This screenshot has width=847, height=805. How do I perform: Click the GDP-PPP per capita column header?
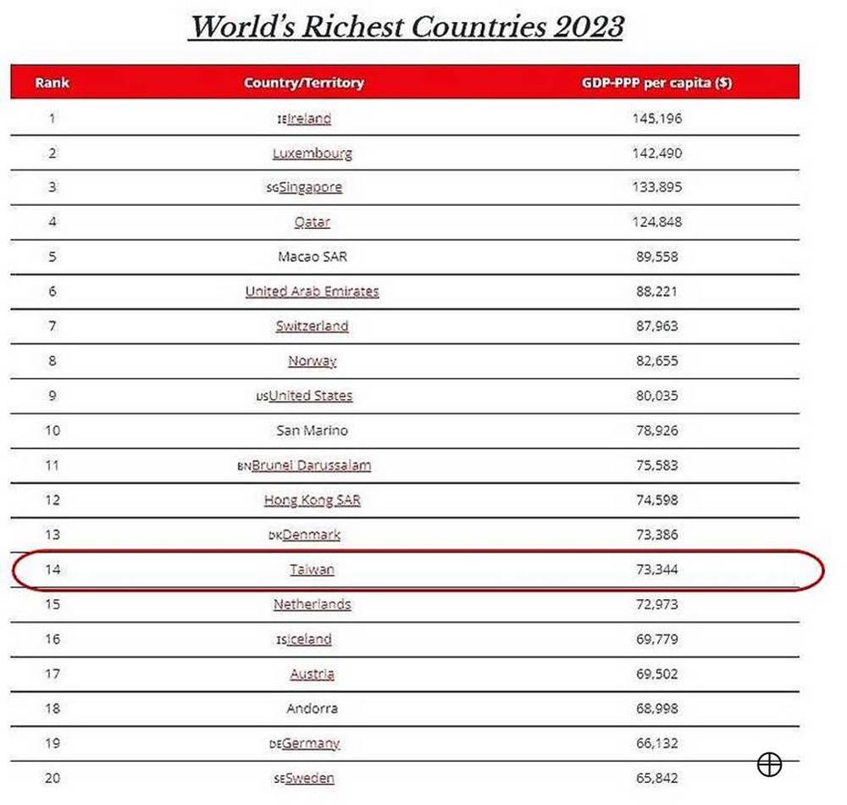tap(657, 83)
